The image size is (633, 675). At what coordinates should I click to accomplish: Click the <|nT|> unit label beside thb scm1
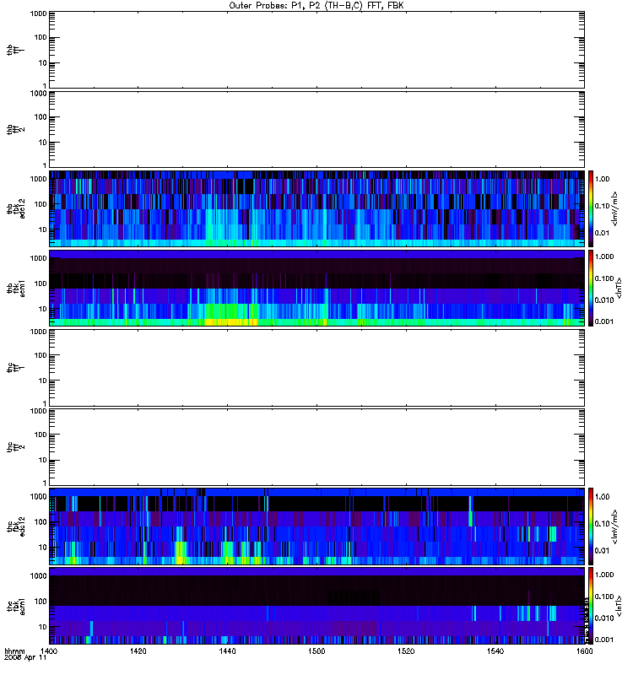pyautogui.click(x=619, y=288)
